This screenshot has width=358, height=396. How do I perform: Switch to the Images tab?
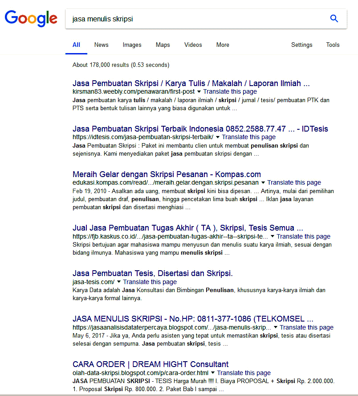[x=132, y=45]
